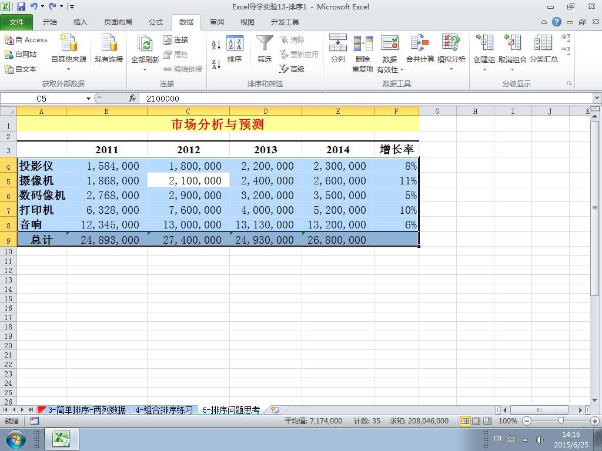602x451 pixels.
Task: Open sheet tab 3-简单排序-两列数据
Action: coord(87,410)
